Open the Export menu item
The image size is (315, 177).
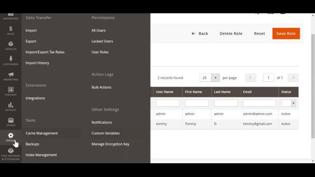pyautogui.click(x=31, y=41)
